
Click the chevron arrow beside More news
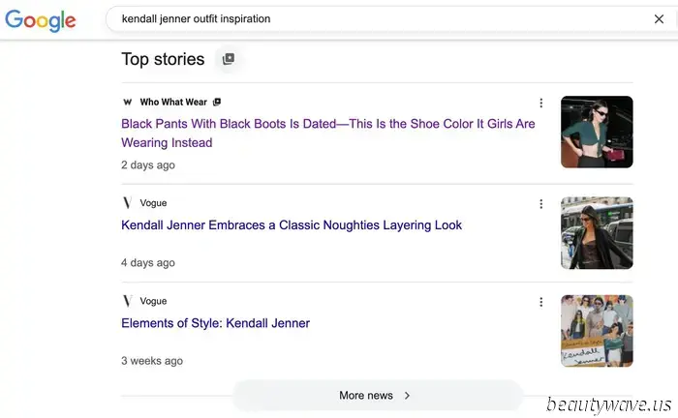tap(407, 395)
